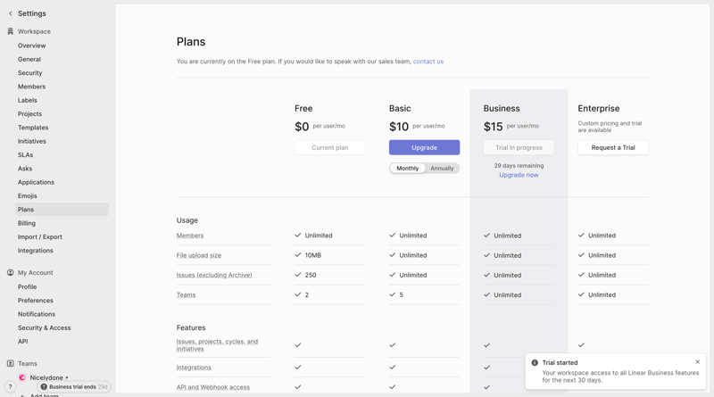Expand the Nicelydone team arrow

click(67, 377)
